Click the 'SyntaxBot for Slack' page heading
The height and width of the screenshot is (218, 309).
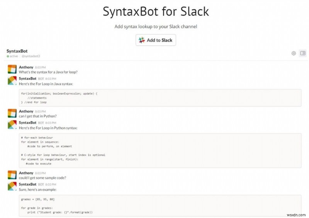click(156, 12)
